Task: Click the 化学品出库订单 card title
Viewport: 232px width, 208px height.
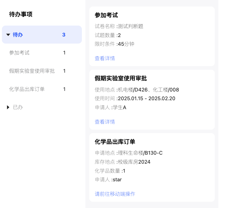Action: [115, 142]
